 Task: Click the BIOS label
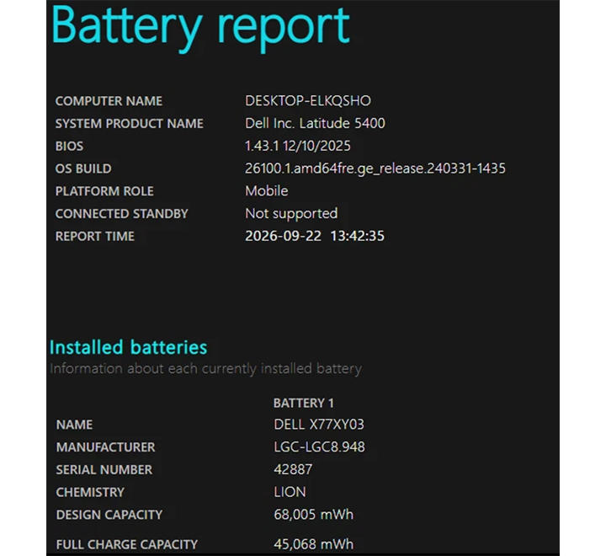[70, 146]
